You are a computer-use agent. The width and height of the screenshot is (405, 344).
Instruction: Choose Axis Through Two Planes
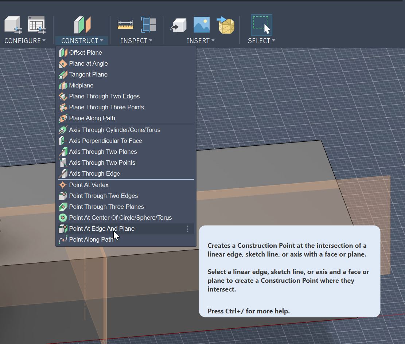pyautogui.click(x=126, y=152)
